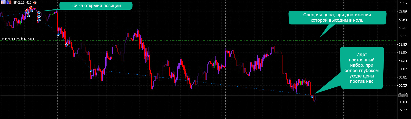Screen dimensions: 411x119
Task: Select the blue buy arrow near the 61.85 level
Action: (66, 45)
